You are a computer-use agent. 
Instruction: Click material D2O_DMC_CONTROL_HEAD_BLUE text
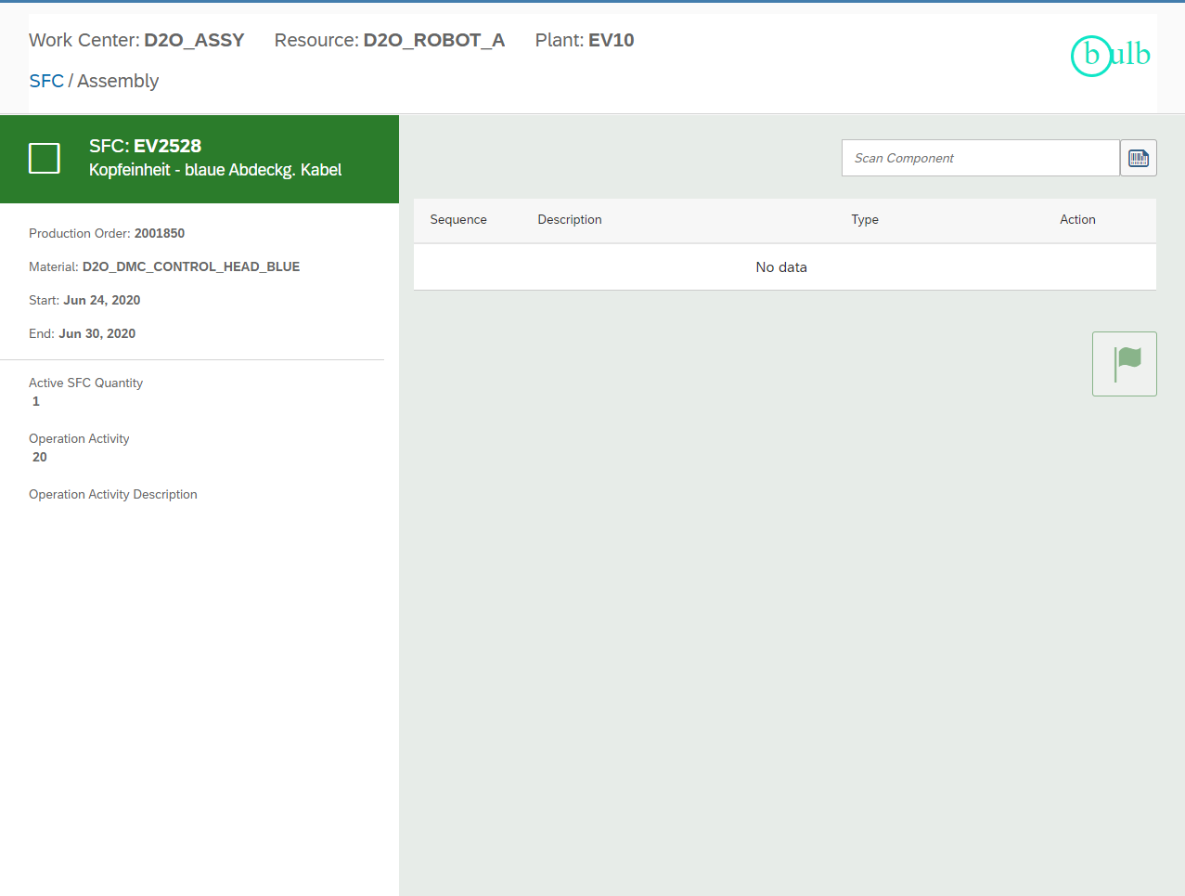[190, 266]
